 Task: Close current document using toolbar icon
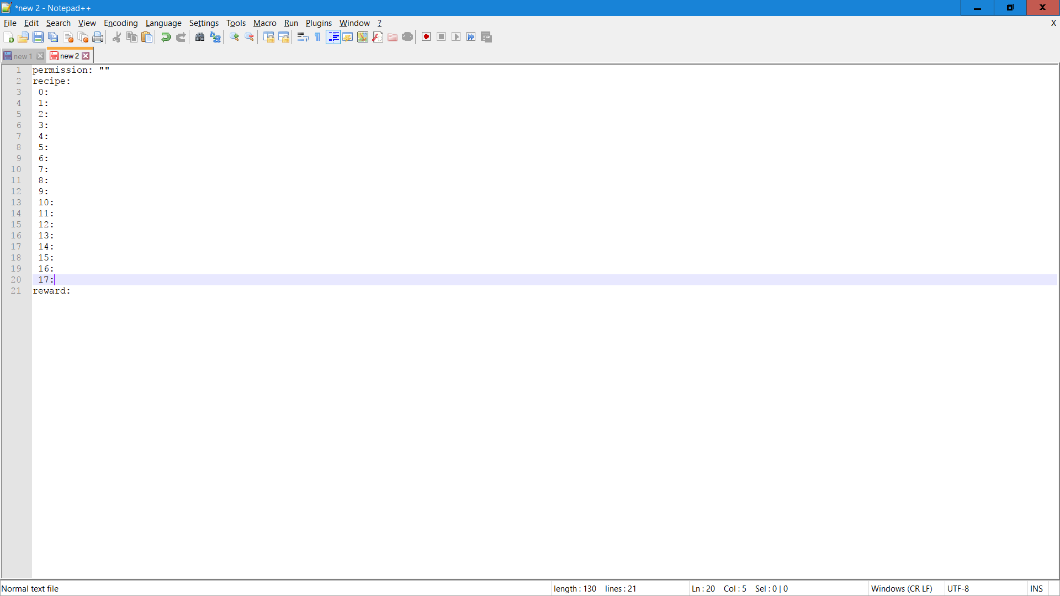(68, 37)
